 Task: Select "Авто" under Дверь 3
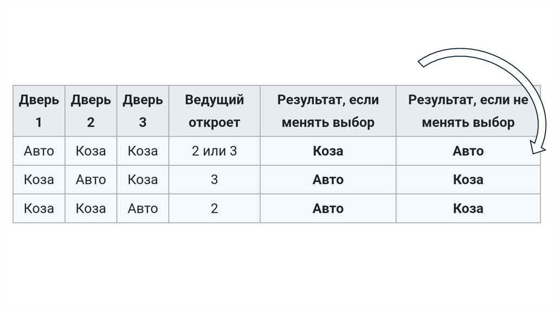[143, 208]
